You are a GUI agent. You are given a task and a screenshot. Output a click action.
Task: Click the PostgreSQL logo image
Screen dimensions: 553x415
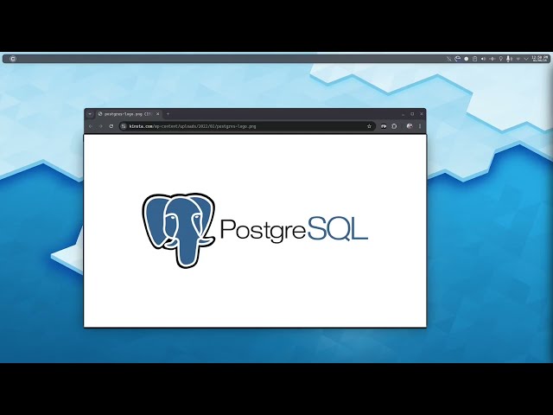255,231
